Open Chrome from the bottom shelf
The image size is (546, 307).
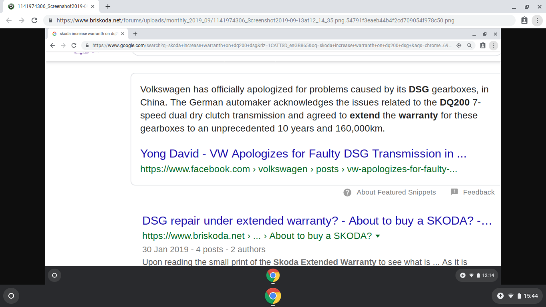click(x=273, y=296)
